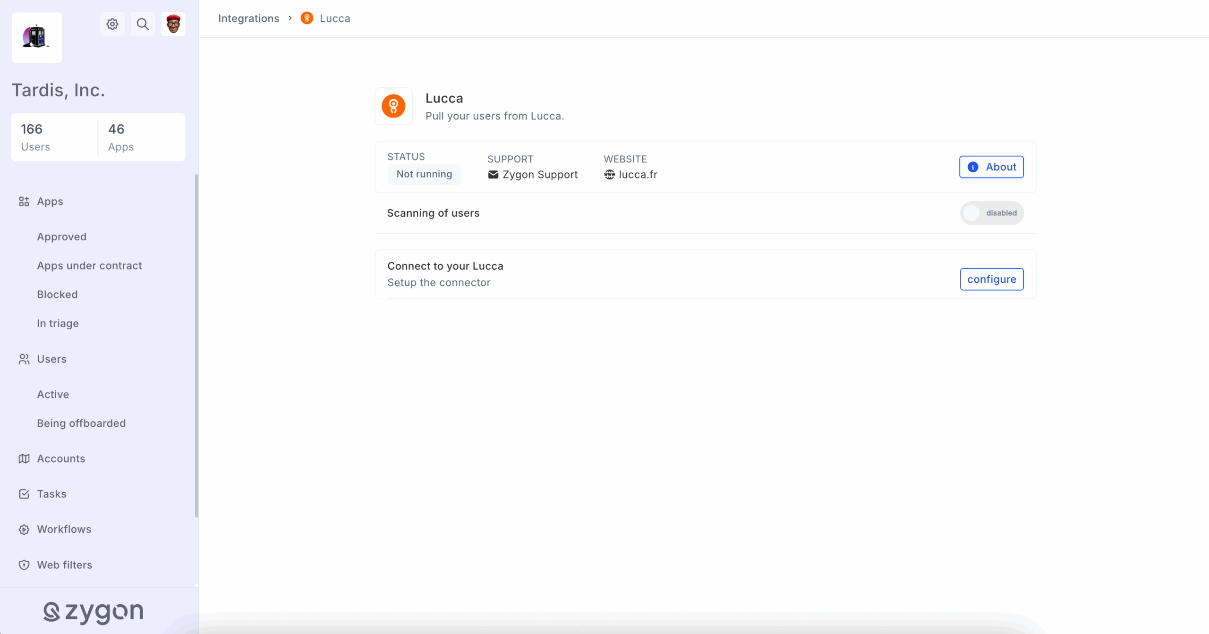Click the search magnifier icon
The height and width of the screenshot is (634, 1209).
(x=143, y=24)
